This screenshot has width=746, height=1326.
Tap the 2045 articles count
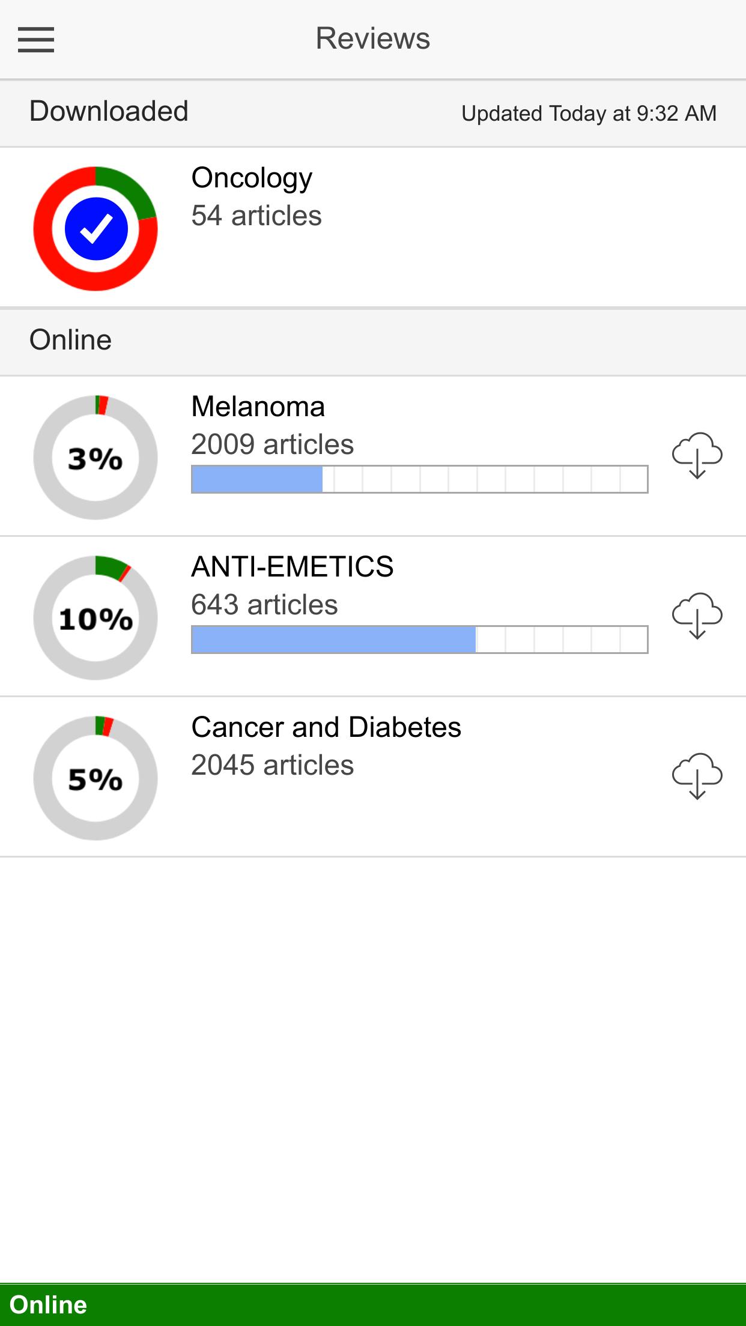(x=272, y=765)
